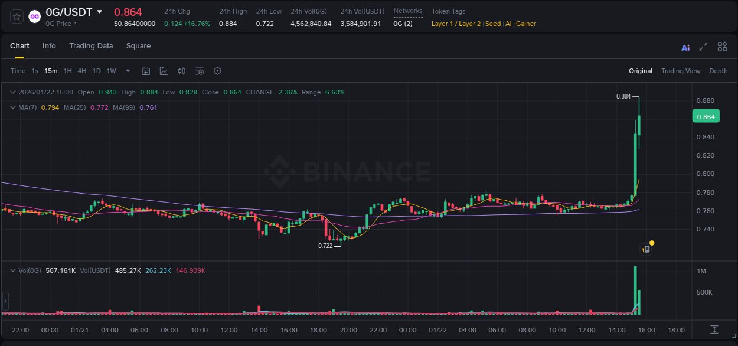The image size is (738, 346).
Task: Click the Gainer token tag
Action: [525, 24]
